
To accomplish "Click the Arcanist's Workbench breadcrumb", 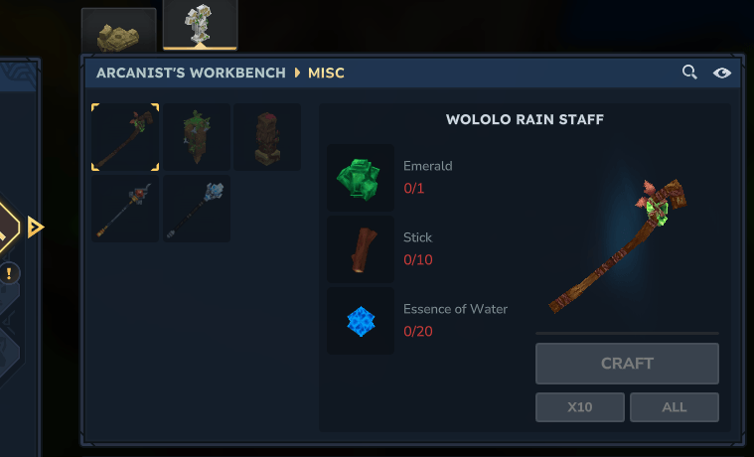I will (x=191, y=73).
